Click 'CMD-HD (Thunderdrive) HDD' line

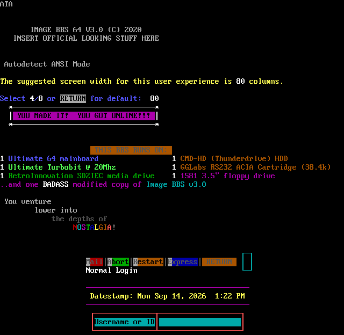pos(234,158)
